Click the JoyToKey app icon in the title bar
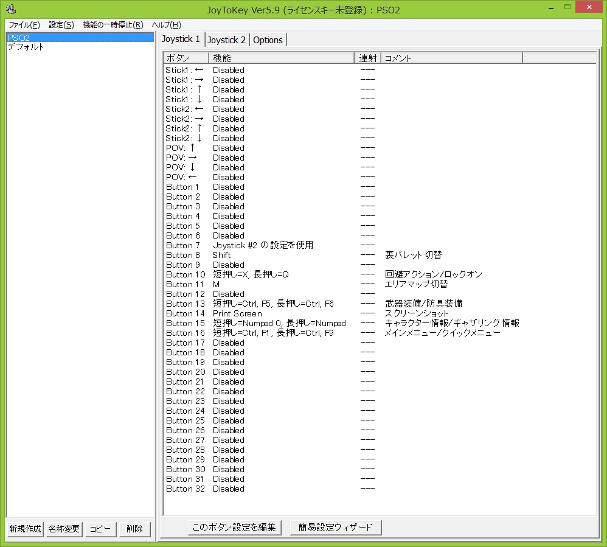 tap(11, 9)
